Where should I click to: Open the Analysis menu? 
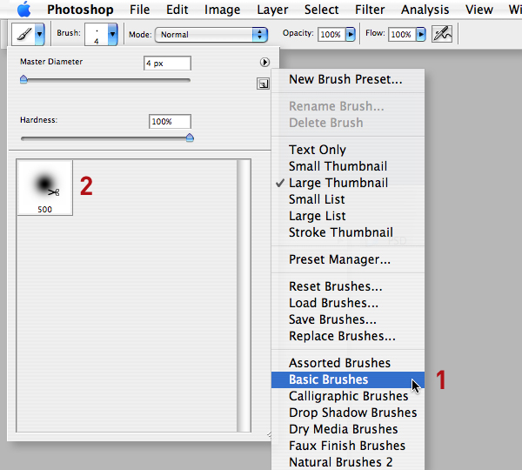click(x=425, y=10)
